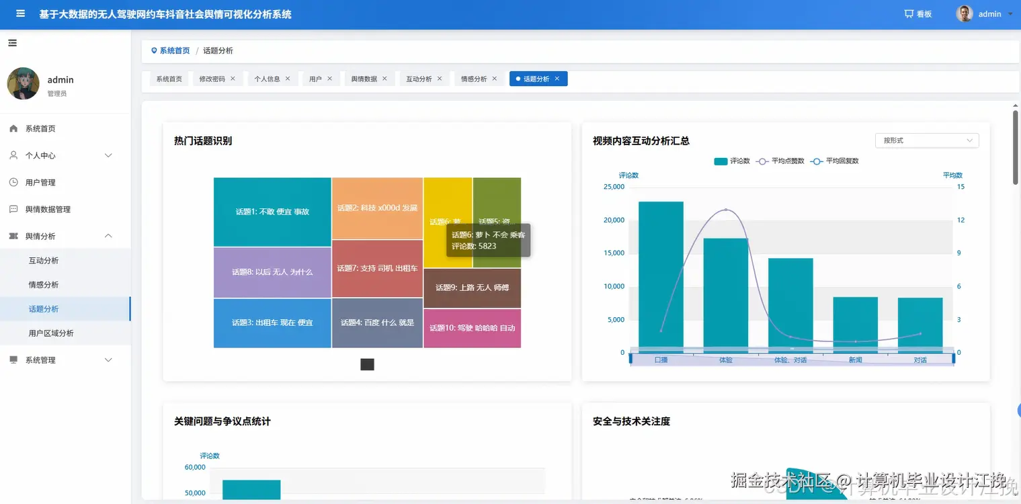Click treemap block 话题8: 以后 无人 为什么
The image size is (1021, 504).
point(272,272)
